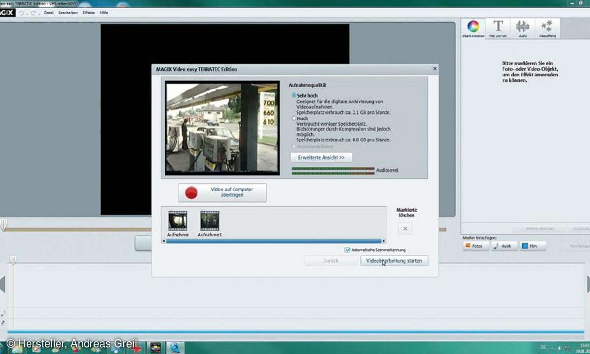Click the MAGIX taskbar icon
Image resolution: width=590 pixels, height=354 pixels.
click(x=156, y=347)
